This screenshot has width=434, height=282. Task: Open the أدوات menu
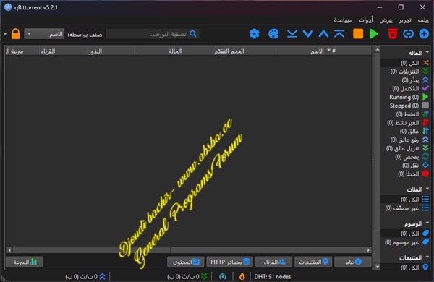(x=366, y=20)
